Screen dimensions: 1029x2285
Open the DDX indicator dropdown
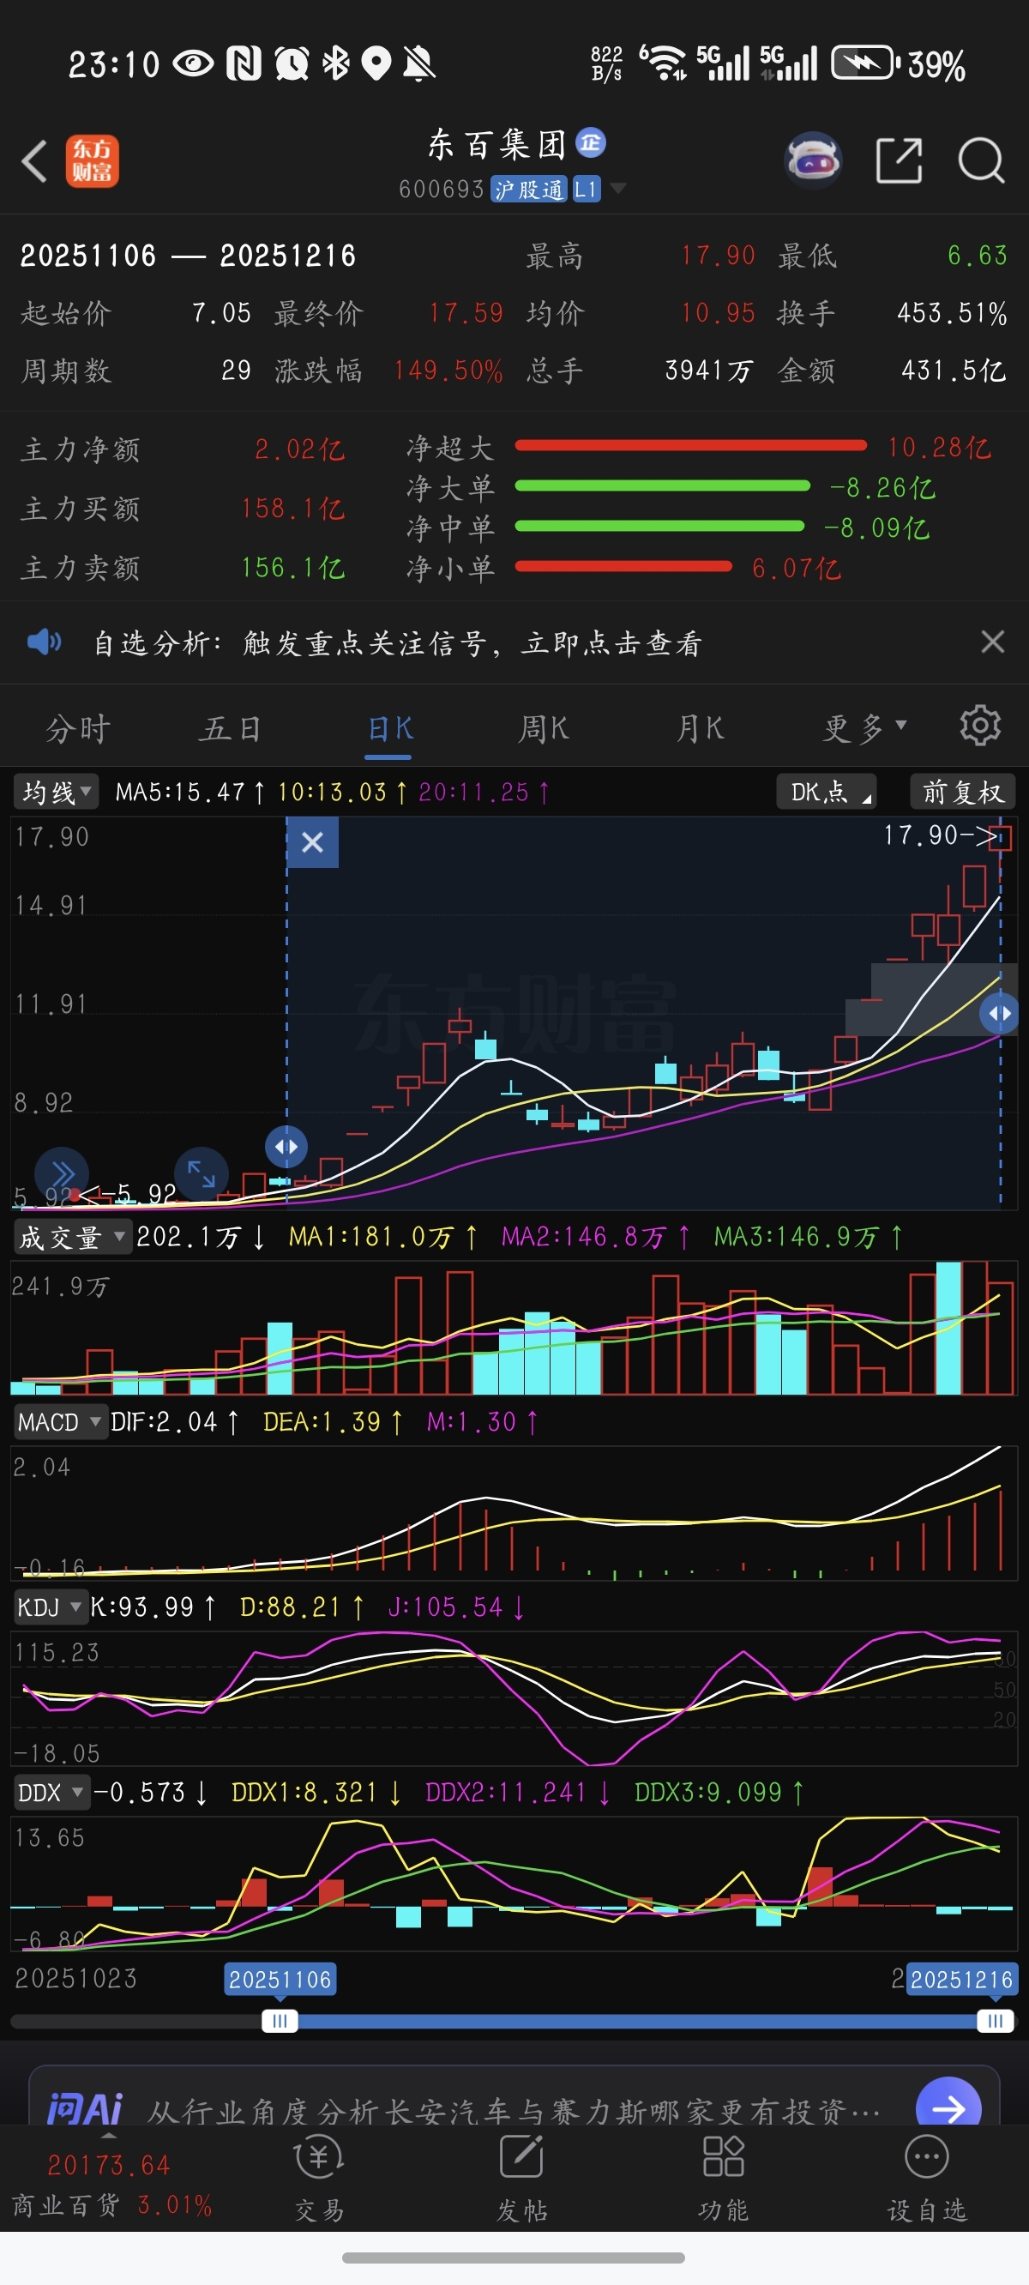51,1793
